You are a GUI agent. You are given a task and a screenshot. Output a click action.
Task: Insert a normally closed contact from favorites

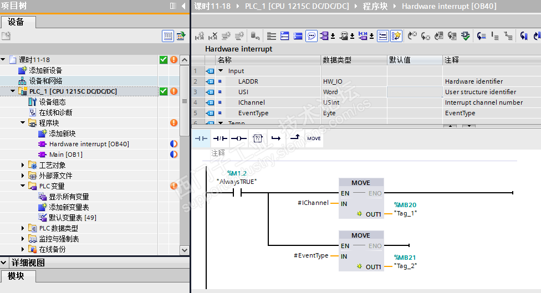tap(220, 138)
